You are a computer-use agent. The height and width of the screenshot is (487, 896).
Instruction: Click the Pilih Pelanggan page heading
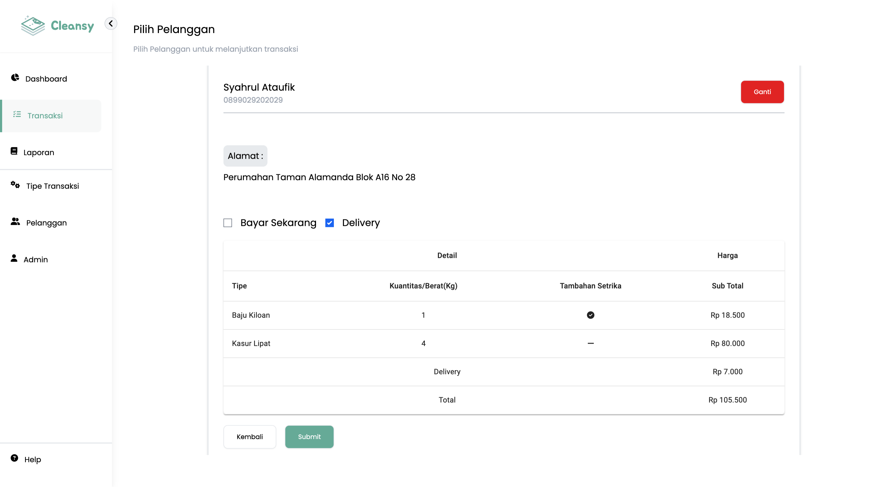point(174,29)
